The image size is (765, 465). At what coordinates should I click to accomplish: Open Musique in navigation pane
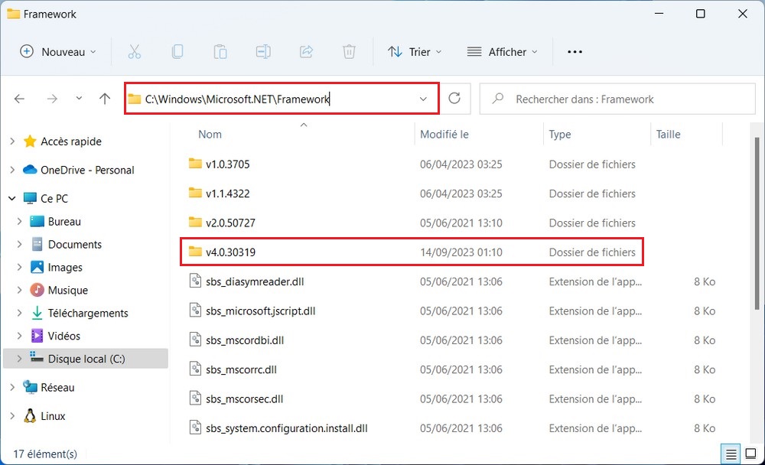68,291
